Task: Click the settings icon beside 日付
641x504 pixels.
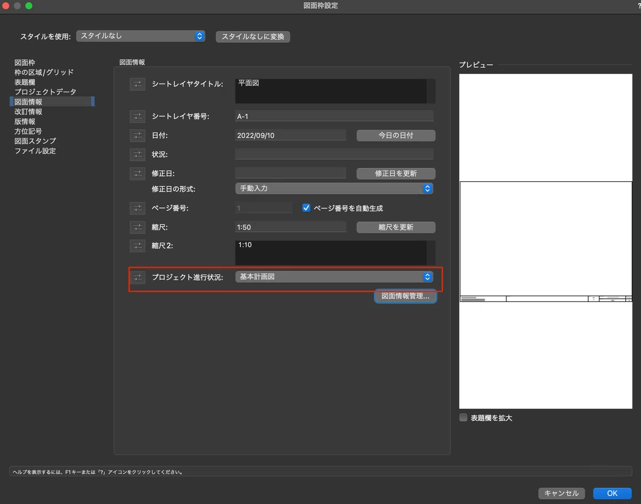Action: pyautogui.click(x=137, y=135)
